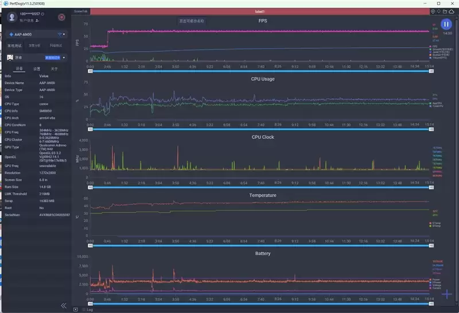Click the red stop record button

[x=61, y=17]
